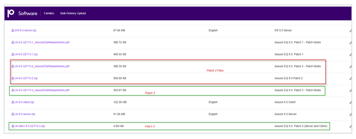The height and width of the screenshot is (139, 356).
Task: Click the 'Assure 9.5 Client' description
Action: click(x=285, y=102)
